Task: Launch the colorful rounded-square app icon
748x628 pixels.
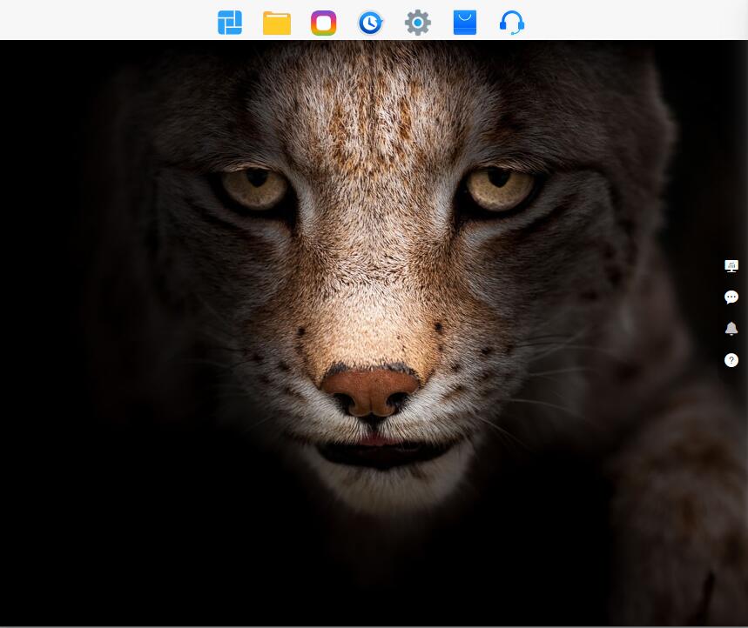Action: click(x=323, y=23)
